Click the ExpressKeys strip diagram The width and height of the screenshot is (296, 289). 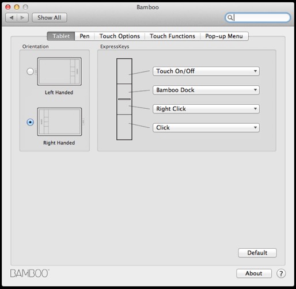click(124, 99)
